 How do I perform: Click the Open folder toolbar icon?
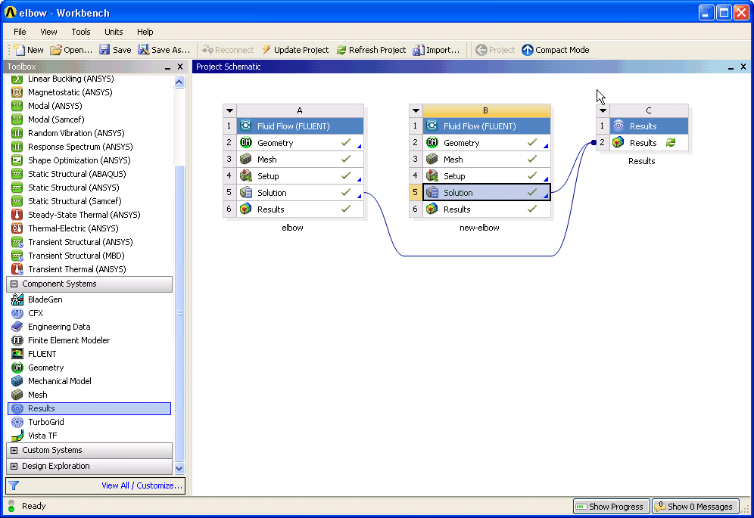pyautogui.click(x=56, y=50)
